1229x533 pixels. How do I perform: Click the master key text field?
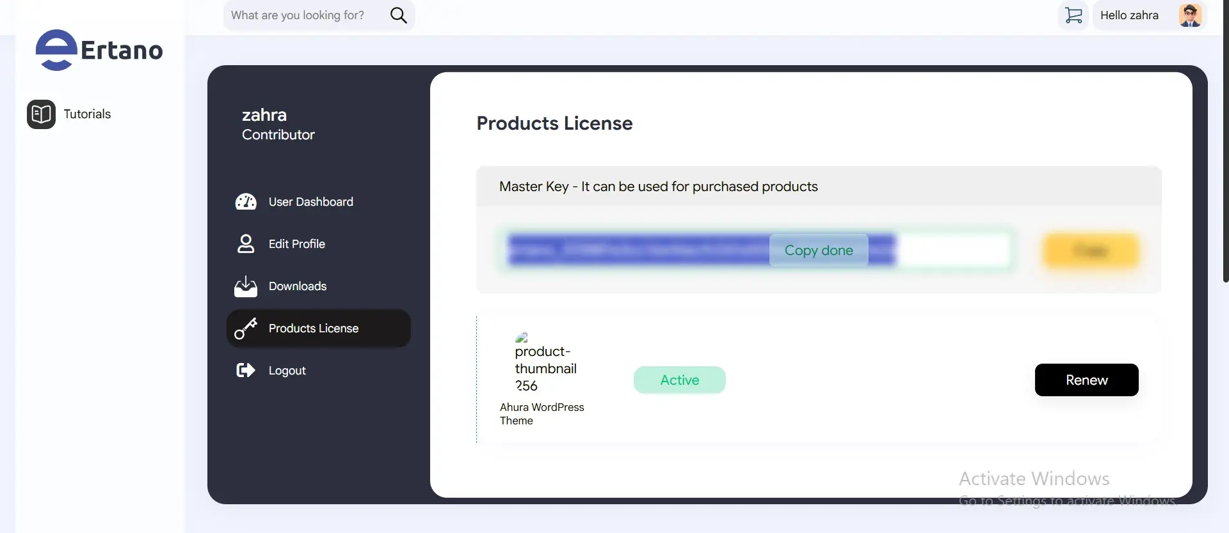coord(759,250)
